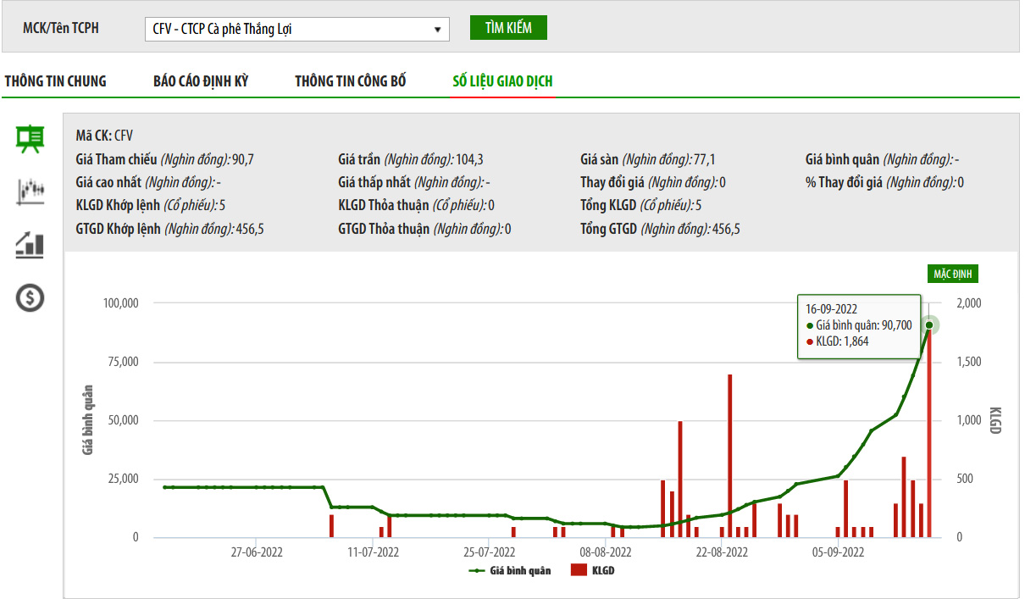The height and width of the screenshot is (599, 1025).
Task: Click the TÌM KIẾM search button
Action: [509, 28]
